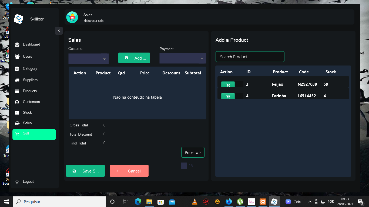The image size is (369, 207).
Task: Open the Mail app on taskbar
Action: [x=172, y=202]
